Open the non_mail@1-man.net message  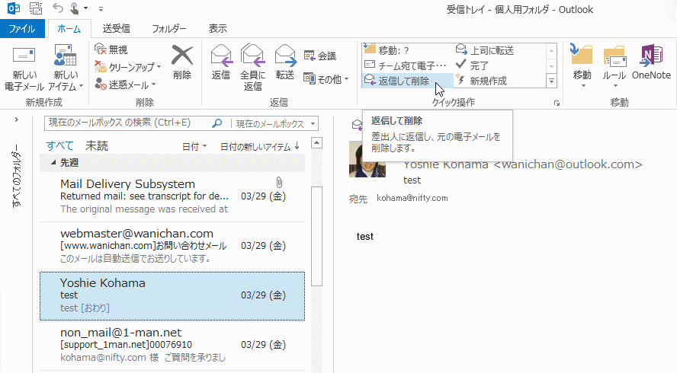tap(172, 346)
